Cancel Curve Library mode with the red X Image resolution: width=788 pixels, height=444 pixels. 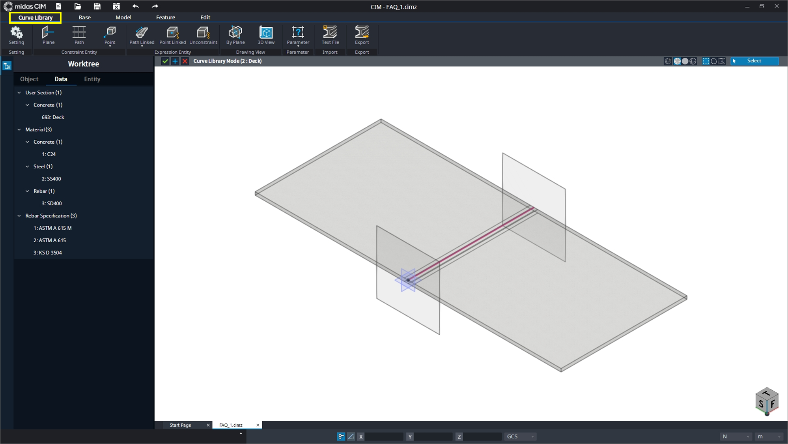185,61
